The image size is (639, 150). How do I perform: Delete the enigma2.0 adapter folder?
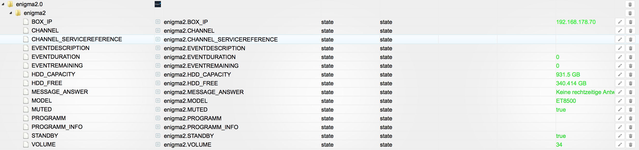pyautogui.click(x=630, y=4)
